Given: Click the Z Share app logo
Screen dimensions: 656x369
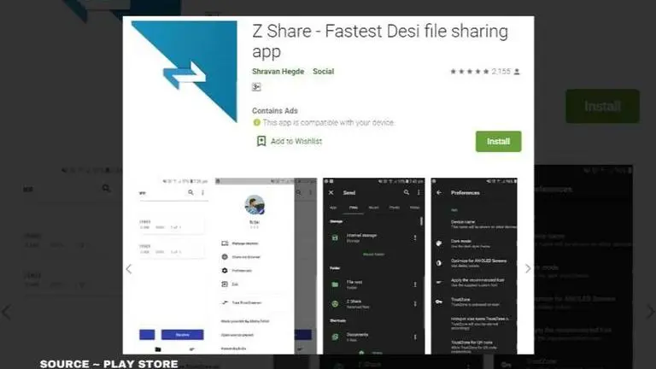Looking at the screenshot, I should click(x=184, y=71).
